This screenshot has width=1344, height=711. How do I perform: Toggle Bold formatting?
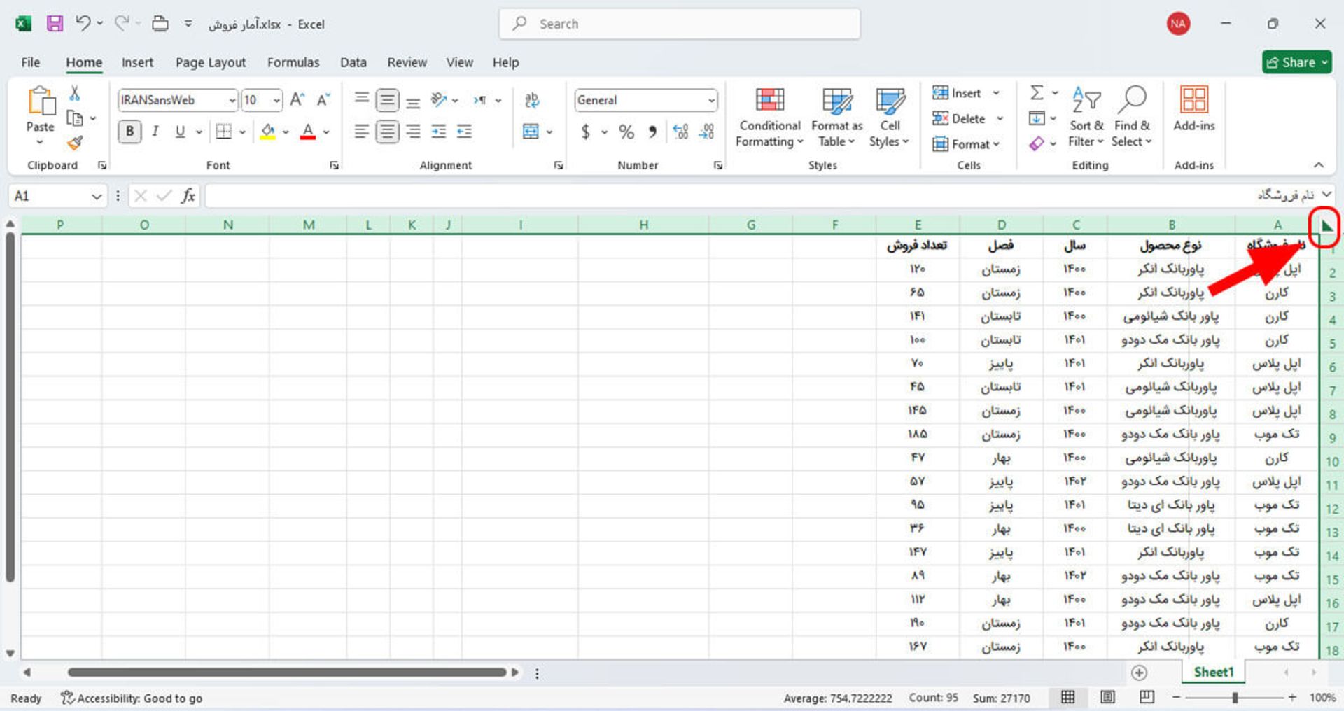129,132
